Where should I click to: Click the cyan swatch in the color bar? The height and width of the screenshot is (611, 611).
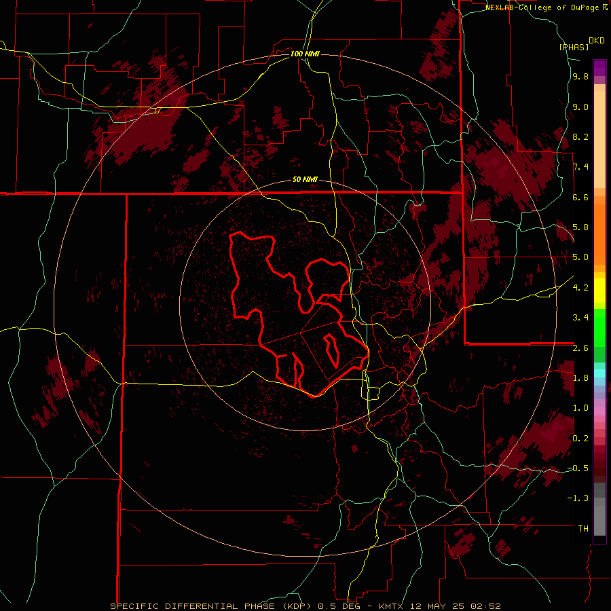[599, 373]
